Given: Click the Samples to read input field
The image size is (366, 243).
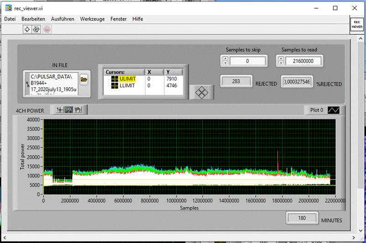Looking at the screenshot, I should [x=303, y=61].
